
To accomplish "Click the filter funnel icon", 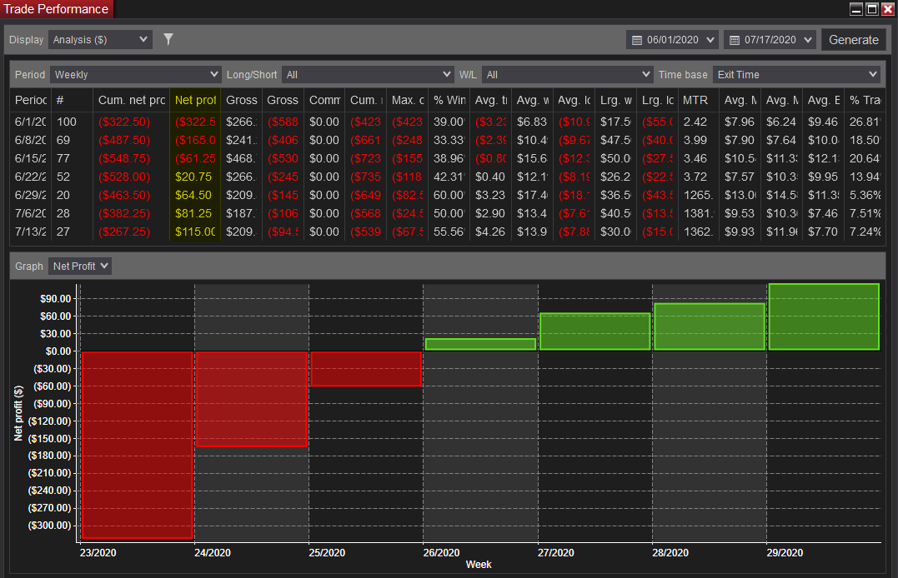I will coord(168,39).
